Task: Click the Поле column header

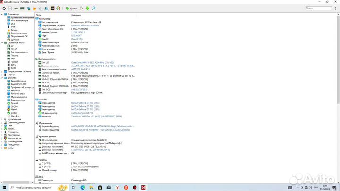Action: pyautogui.click(x=39, y=15)
